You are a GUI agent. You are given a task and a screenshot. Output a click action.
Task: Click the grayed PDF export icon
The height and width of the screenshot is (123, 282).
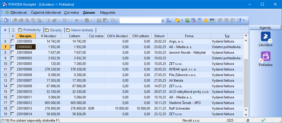33,20
